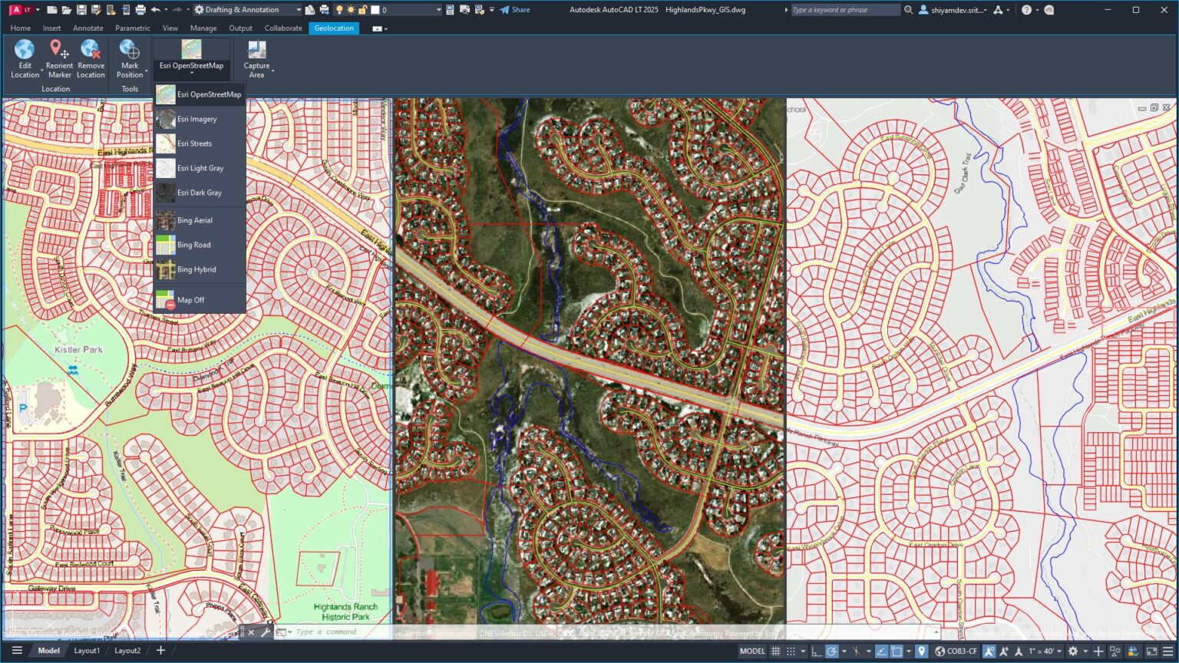Screen dimensions: 1179x663
Task: Click the Reorient Marker tool
Action: (x=59, y=59)
